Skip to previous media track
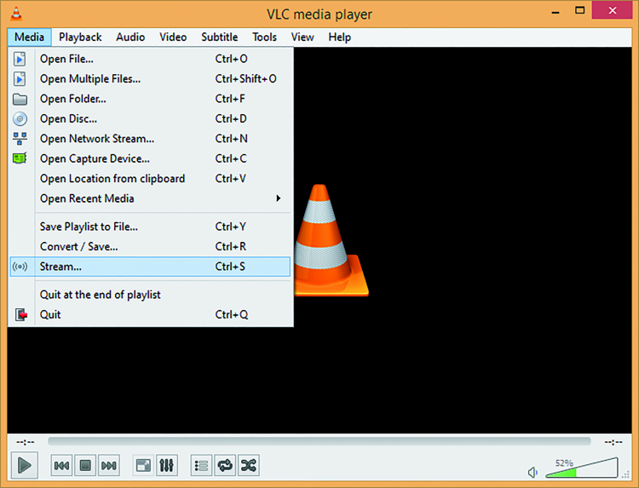 (x=61, y=465)
